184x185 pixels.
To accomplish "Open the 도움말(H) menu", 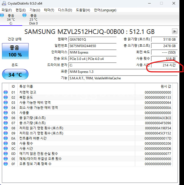I will 83,10.
